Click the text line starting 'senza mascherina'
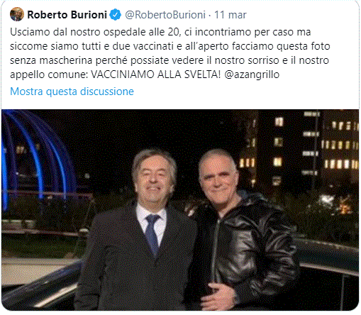 pos(170,60)
